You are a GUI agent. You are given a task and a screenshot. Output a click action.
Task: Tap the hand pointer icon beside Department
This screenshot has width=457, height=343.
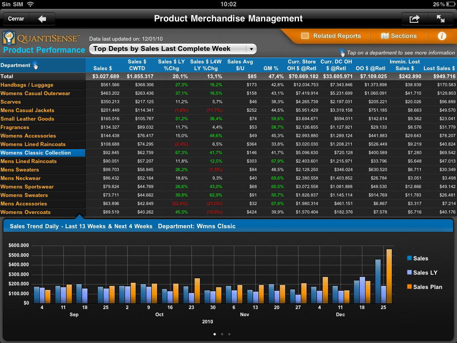pyautogui.click(x=35, y=66)
